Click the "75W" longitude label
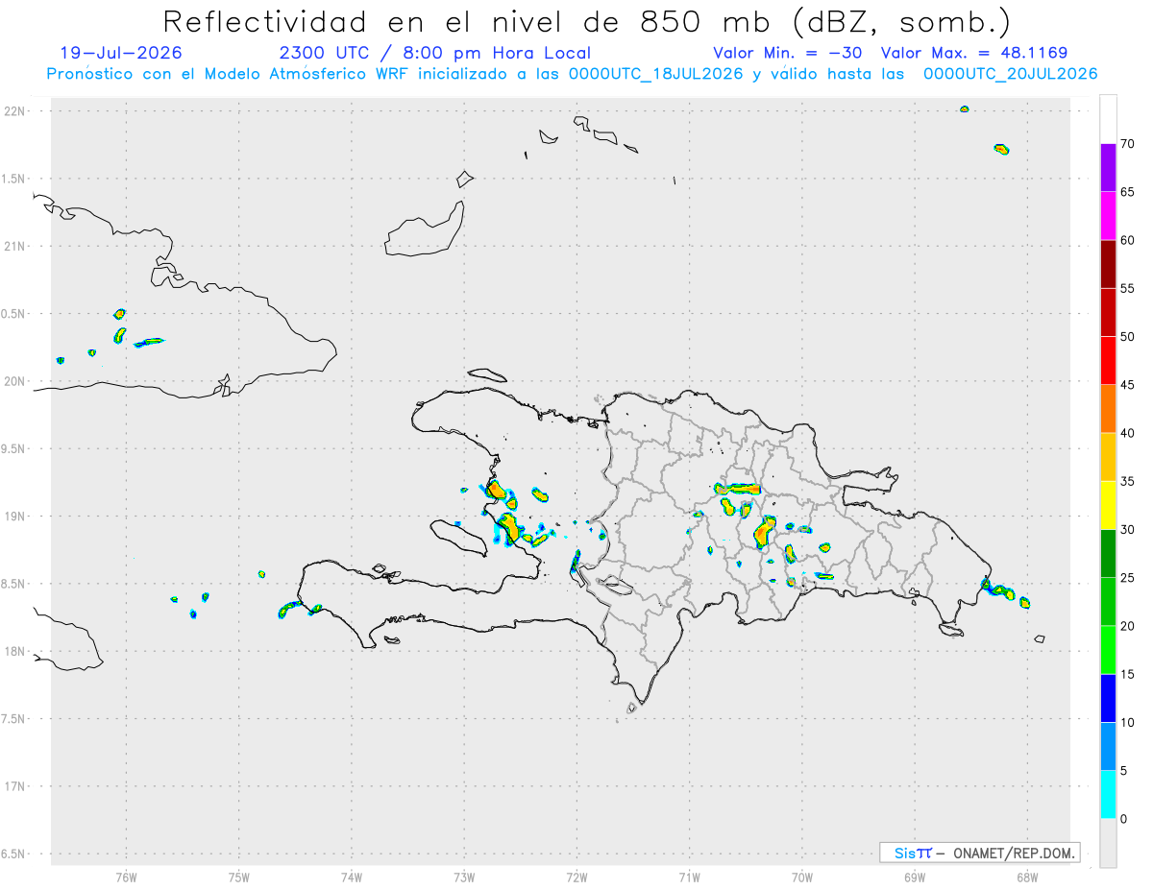1153x890 pixels. (238, 878)
